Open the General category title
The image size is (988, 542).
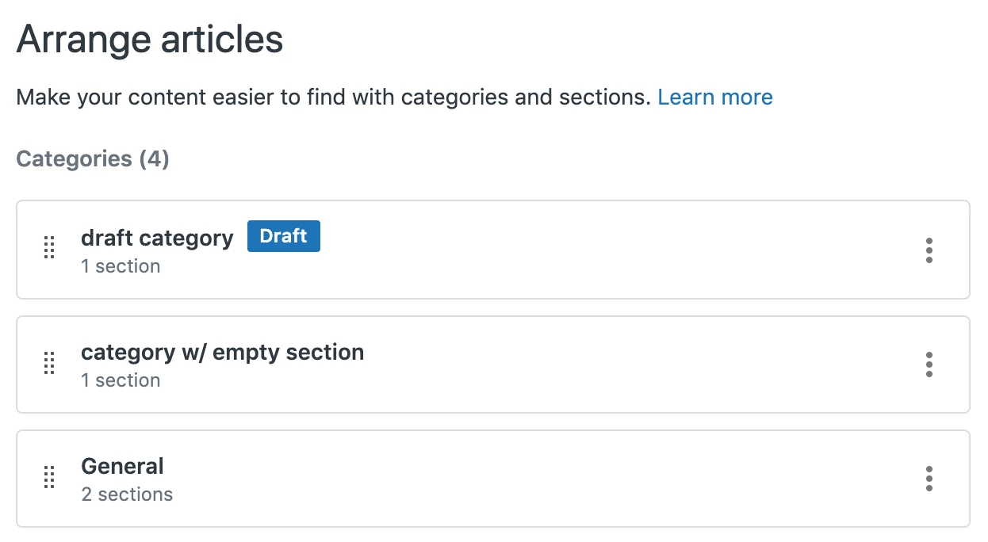(122, 466)
